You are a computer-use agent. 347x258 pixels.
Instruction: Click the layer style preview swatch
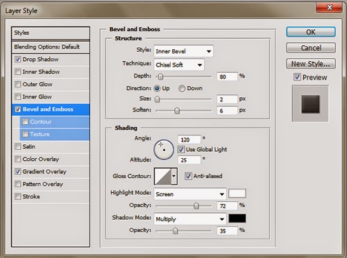[310, 103]
